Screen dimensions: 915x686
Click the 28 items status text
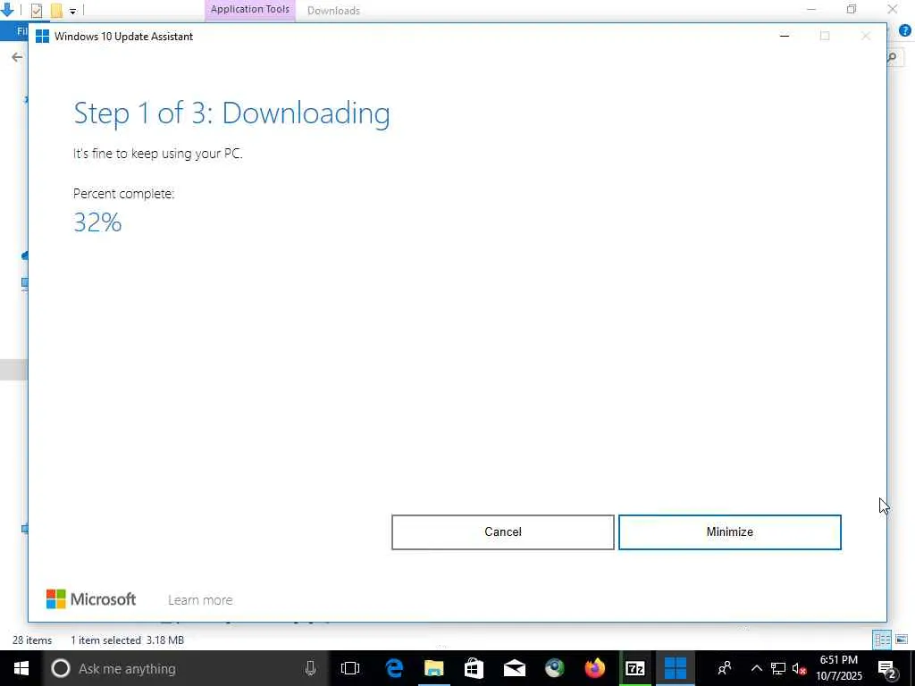point(32,640)
